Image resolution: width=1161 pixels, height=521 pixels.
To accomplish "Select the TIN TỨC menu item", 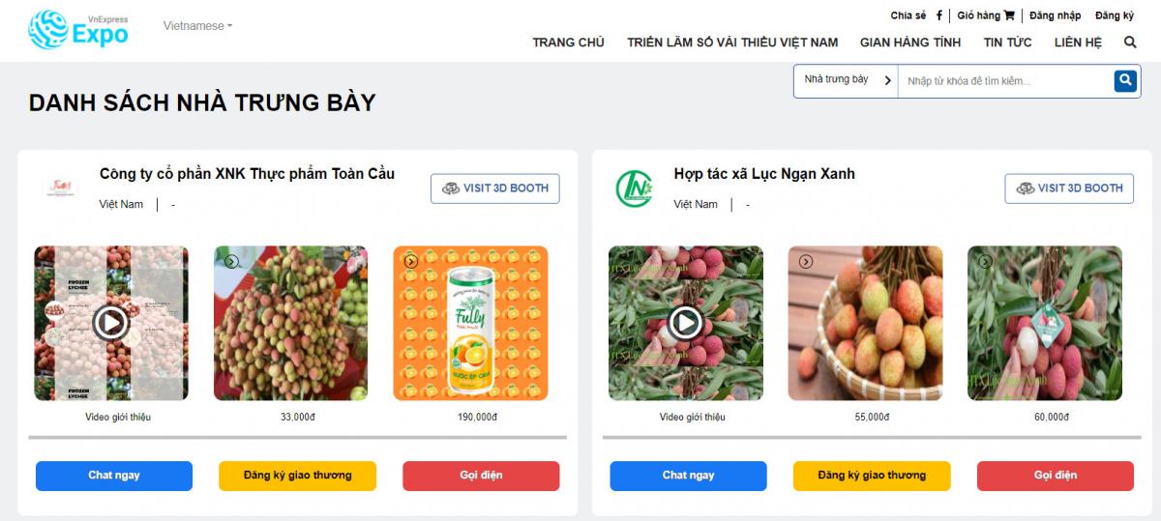I will pos(1007,43).
